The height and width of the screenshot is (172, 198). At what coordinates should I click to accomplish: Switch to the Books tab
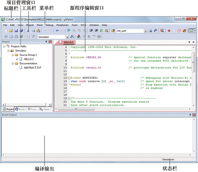20,109
